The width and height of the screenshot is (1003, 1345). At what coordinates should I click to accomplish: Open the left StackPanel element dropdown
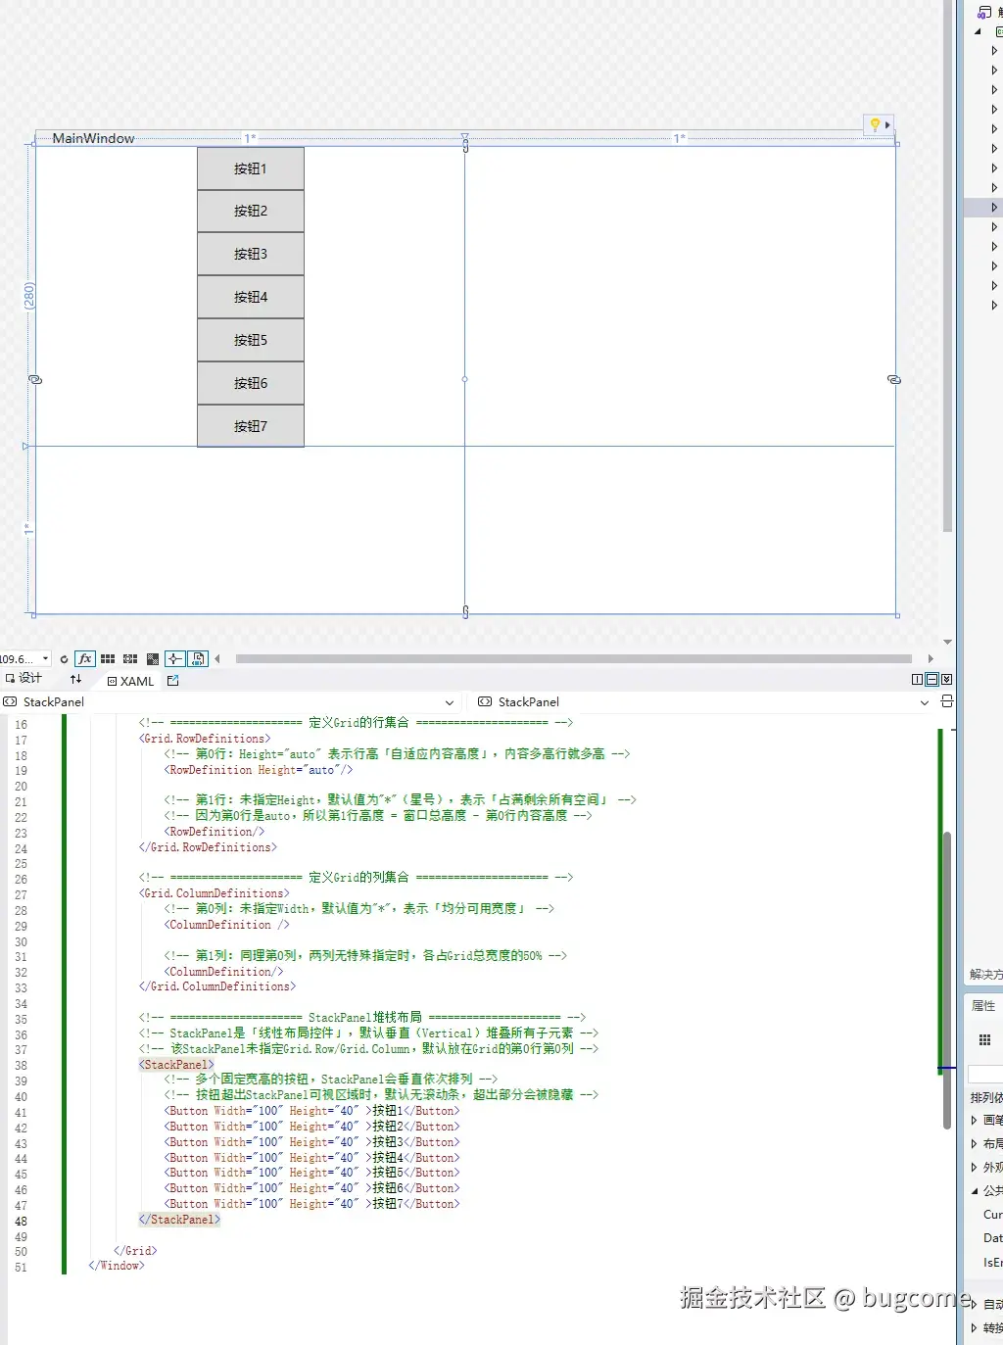pyautogui.click(x=450, y=702)
